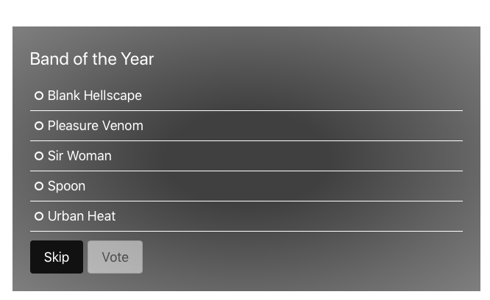The height and width of the screenshot is (300, 490).
Task: Click the Spoon label text
Action: pyautogui.click(x=66, y=186)
